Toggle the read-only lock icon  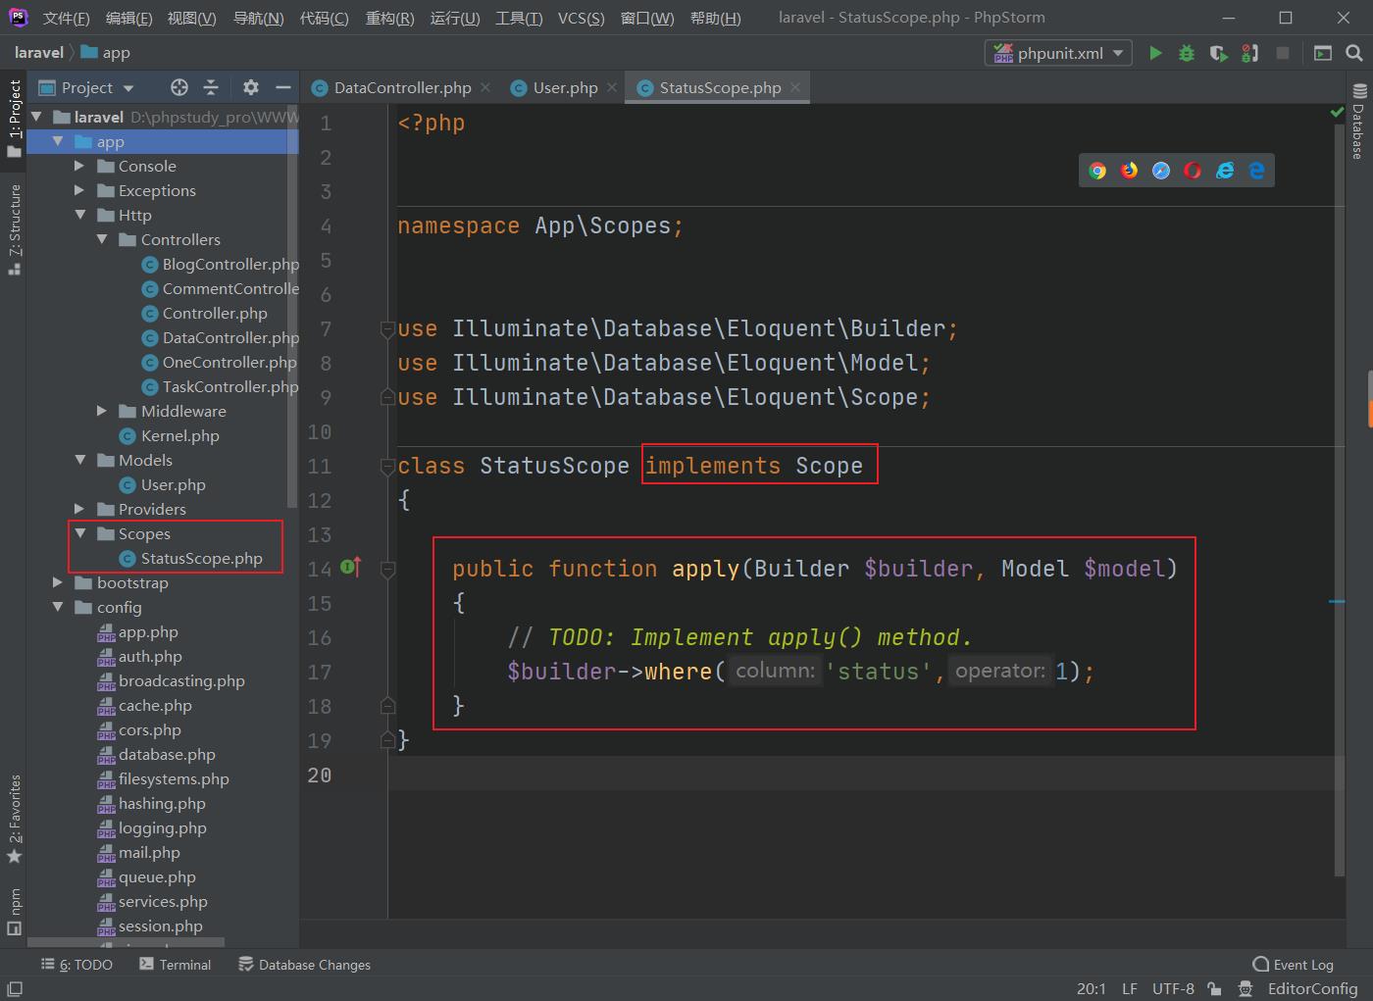1214,988
